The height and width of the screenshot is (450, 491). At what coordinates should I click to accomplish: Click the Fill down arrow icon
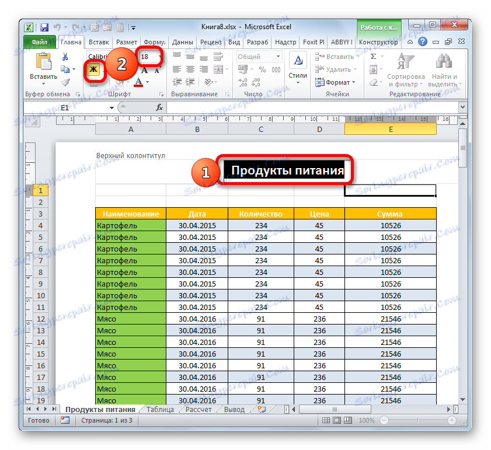click(373, 69)
